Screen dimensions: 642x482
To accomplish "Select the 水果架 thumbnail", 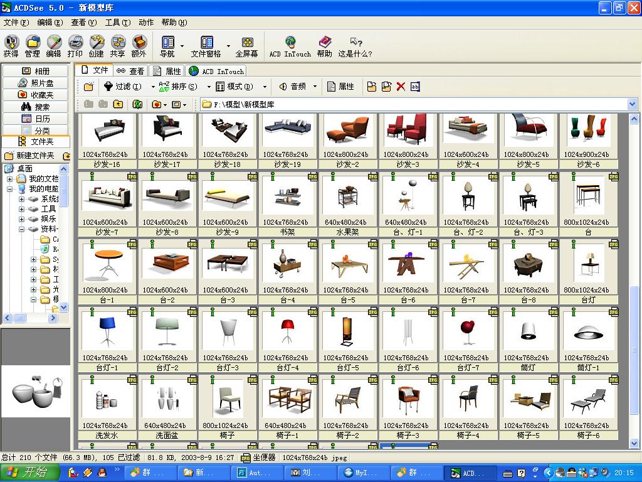I will [x=347, y=204].
